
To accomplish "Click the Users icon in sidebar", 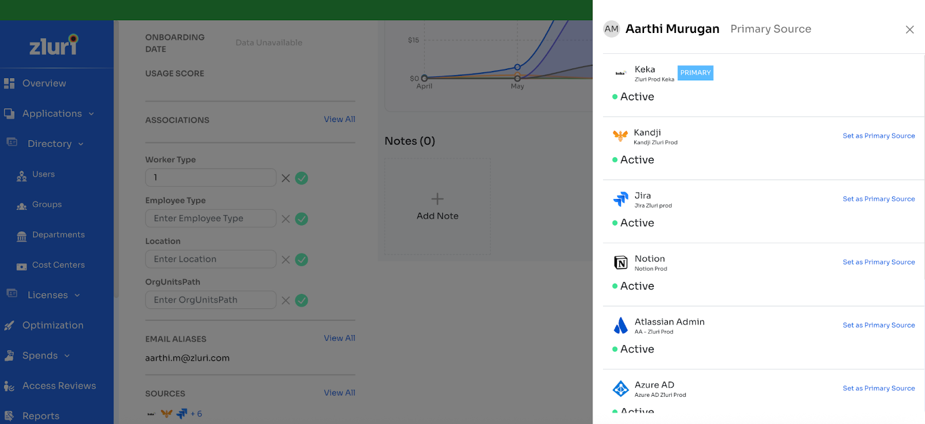I will click(22, 176).
